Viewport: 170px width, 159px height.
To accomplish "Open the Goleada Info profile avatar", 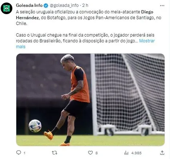I will pos(7,8).
